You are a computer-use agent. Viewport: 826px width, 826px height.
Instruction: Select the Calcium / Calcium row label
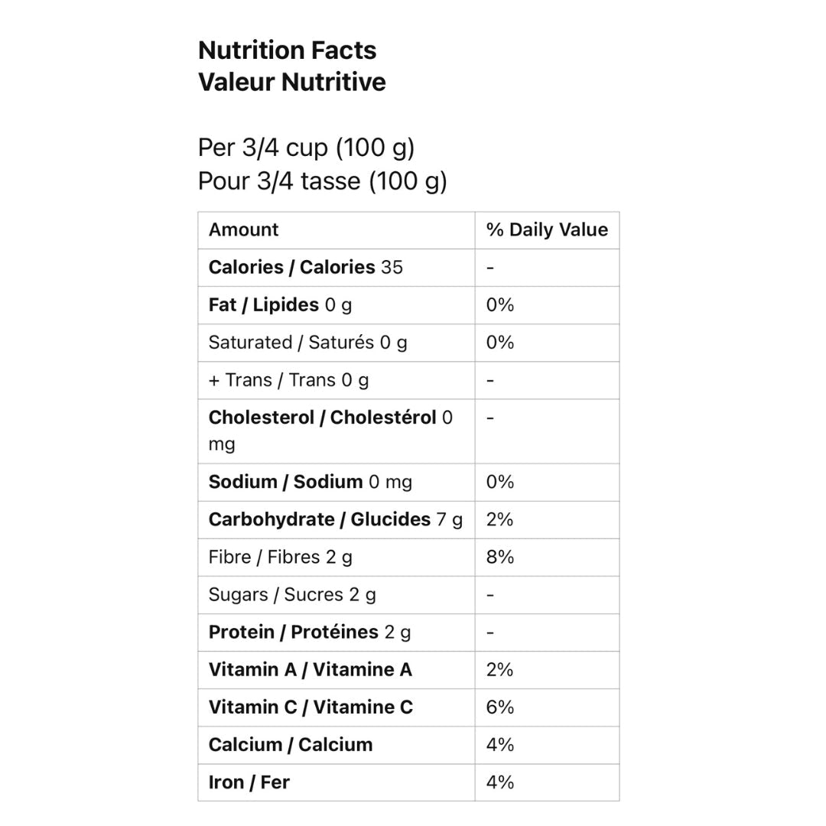(291, 745)
